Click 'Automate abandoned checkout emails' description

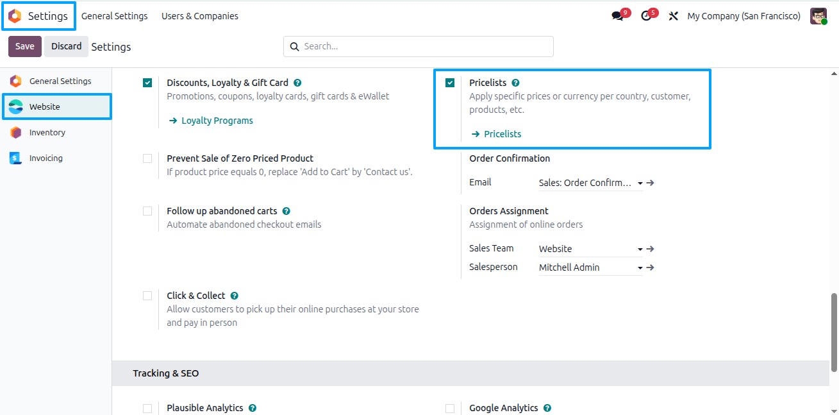[x=244, y=224]
